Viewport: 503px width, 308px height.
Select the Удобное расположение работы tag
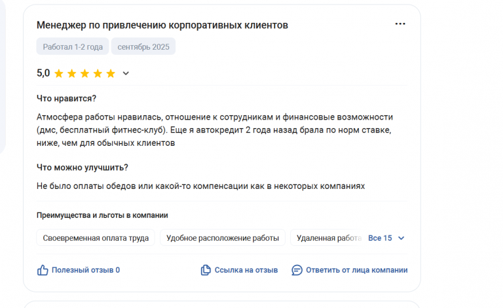[222, 238]
